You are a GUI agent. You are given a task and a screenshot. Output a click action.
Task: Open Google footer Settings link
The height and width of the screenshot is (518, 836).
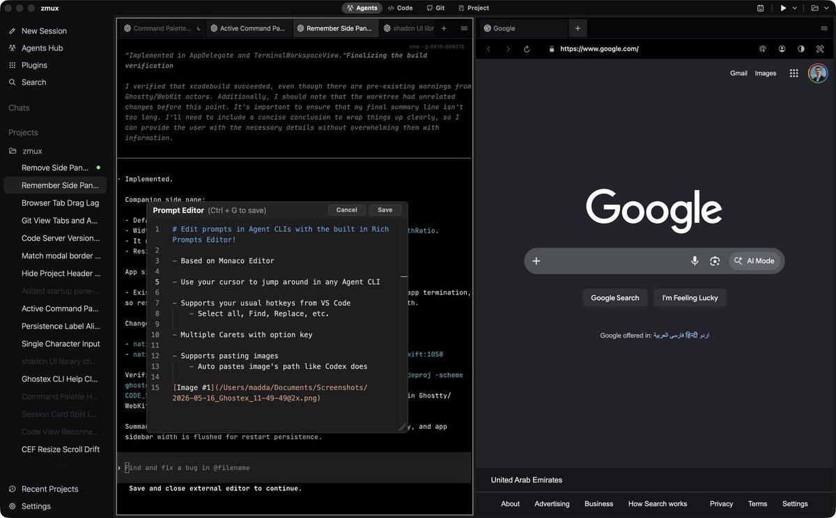tap(795, 503)
